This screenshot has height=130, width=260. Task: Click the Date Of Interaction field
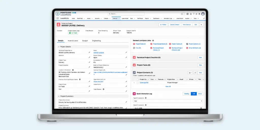(x=168, y=108)
